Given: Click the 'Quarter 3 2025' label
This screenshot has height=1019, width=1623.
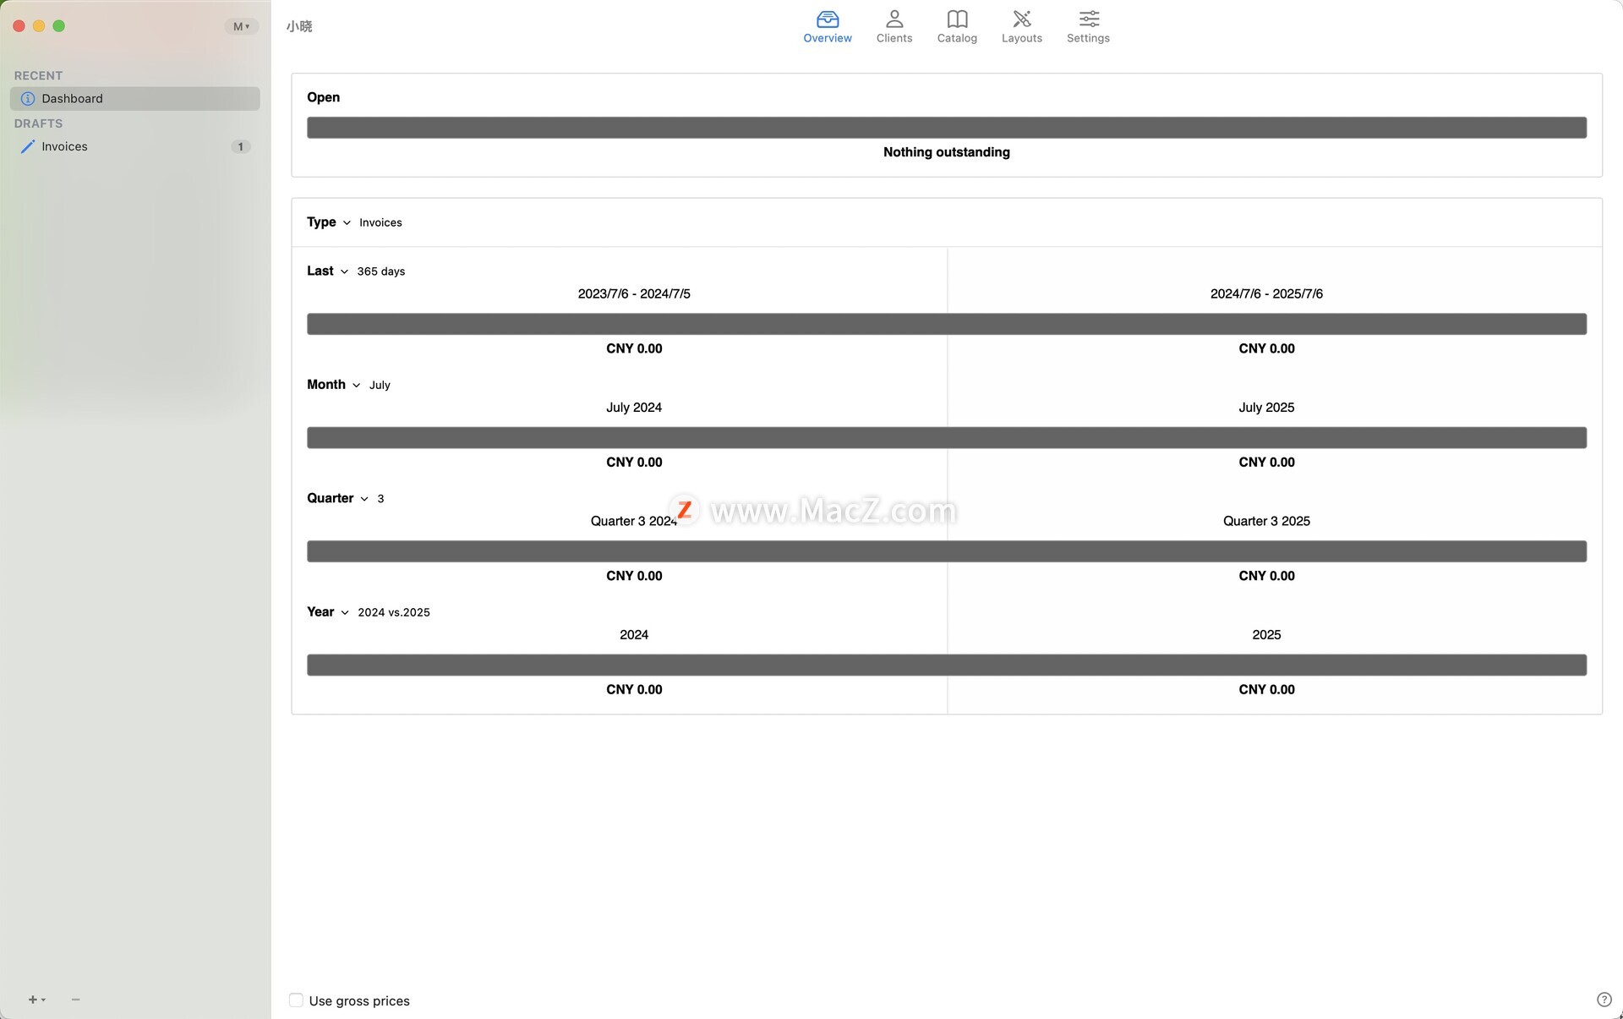Looking at the screenshot, I should pos(1266,522).
